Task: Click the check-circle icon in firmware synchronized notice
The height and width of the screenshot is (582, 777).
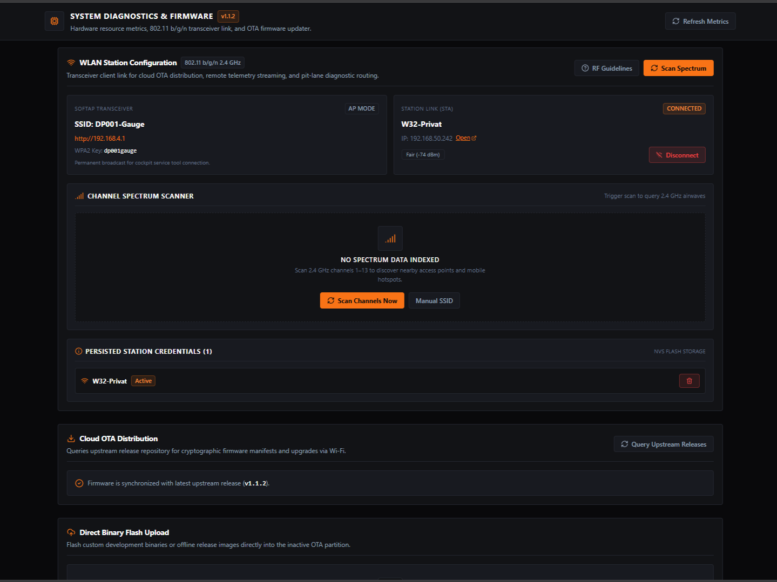Action: (79, 483)
